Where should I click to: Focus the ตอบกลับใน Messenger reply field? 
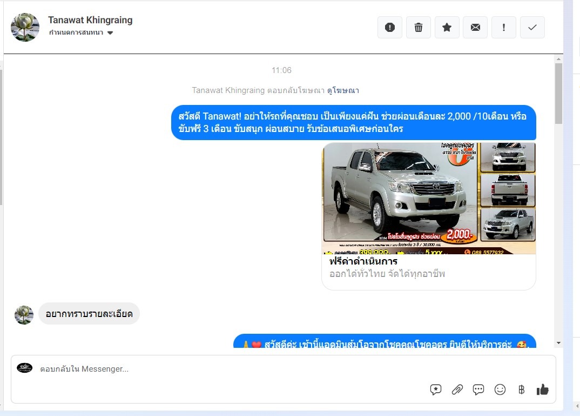[x=216, y=369]
